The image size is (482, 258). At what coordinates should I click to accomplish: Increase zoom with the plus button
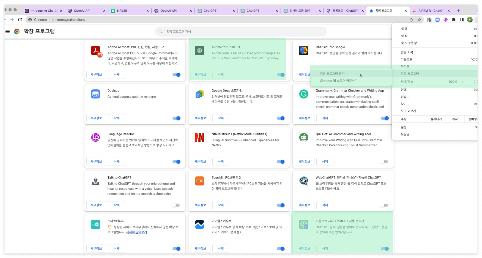[x=463, y=82]
